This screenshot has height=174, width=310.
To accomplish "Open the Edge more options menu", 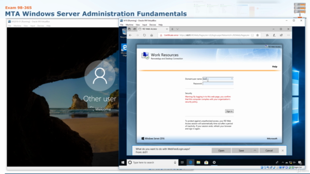I will tap(289, 35).
